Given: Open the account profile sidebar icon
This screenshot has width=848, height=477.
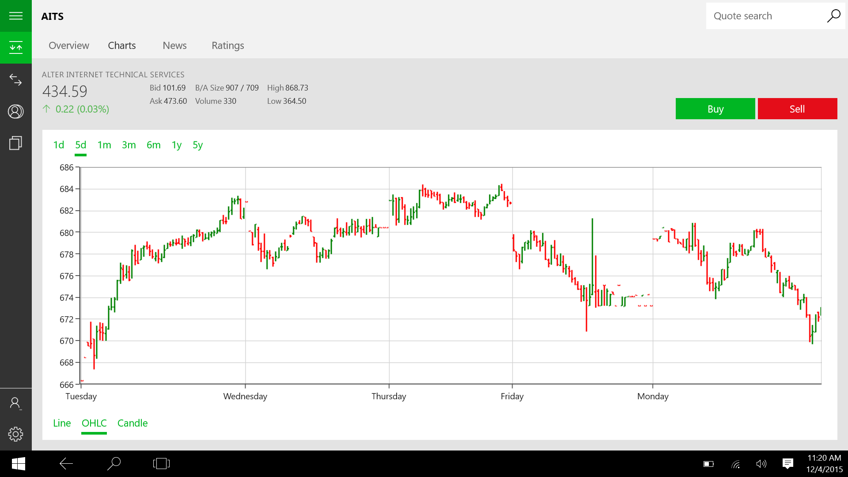Looking at the screenshot, I should (x=16, y=112).
